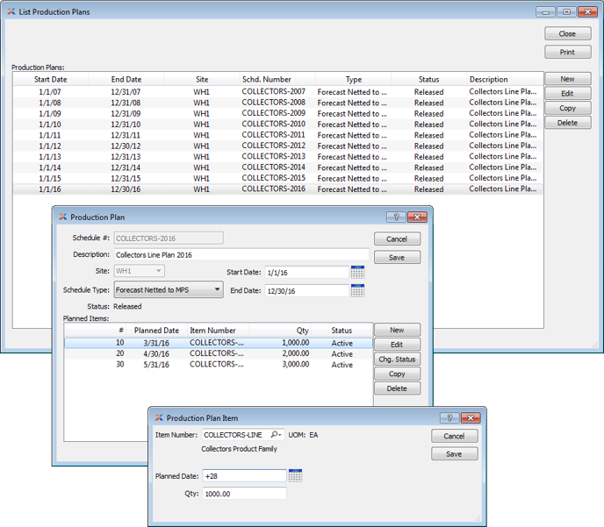The height and width of the screenshot is (527, 604).
Task: Sort planned items by Planned Date header
Action: [x=156, y=331]
